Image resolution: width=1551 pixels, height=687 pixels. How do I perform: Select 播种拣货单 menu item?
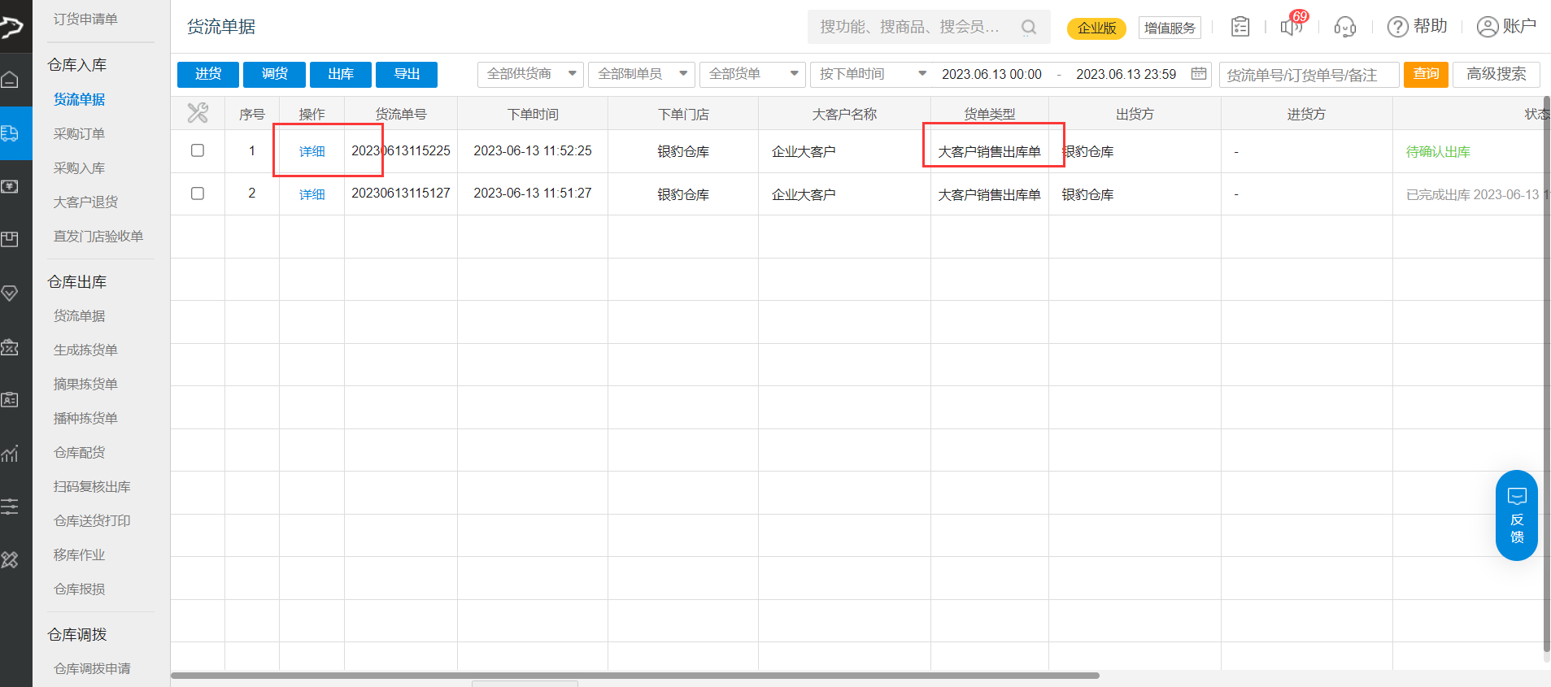[85, 418]
